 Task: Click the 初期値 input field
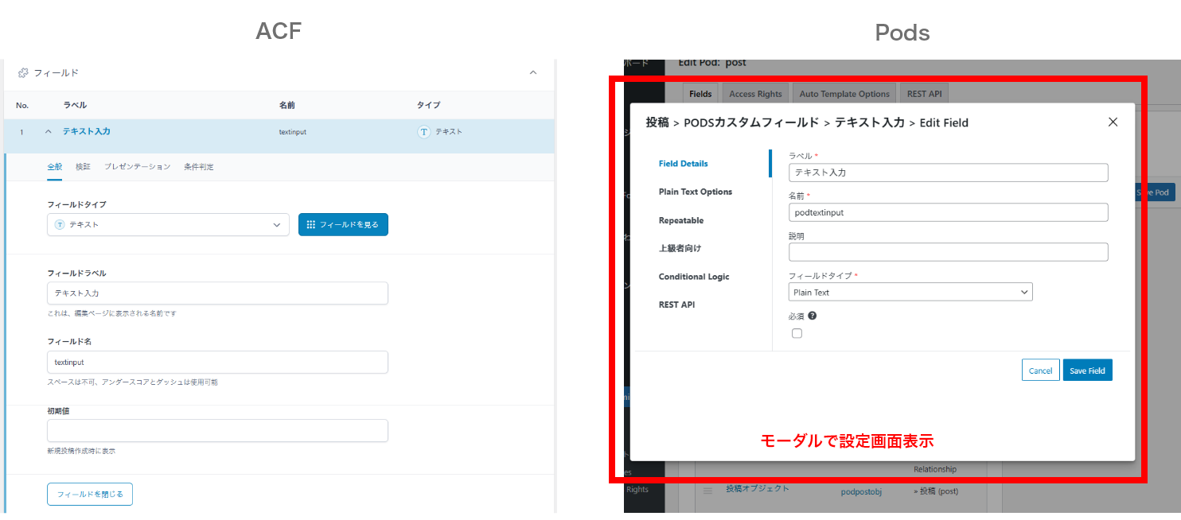tap(217, 430)
